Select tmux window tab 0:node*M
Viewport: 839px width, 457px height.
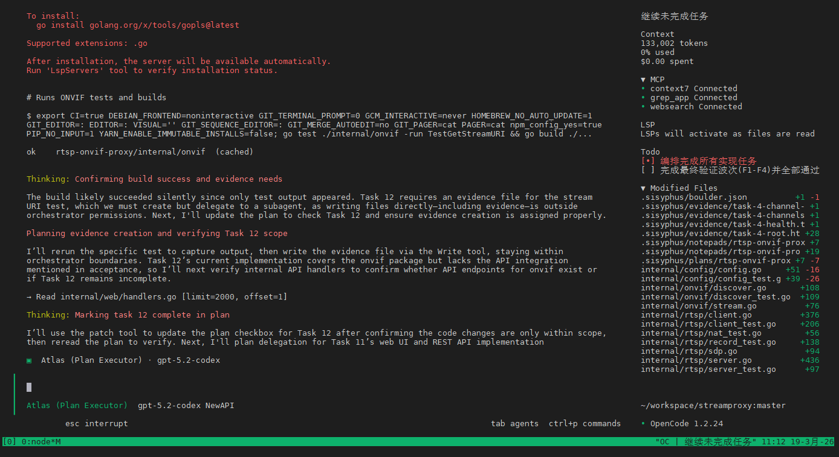tap(41, 442)
